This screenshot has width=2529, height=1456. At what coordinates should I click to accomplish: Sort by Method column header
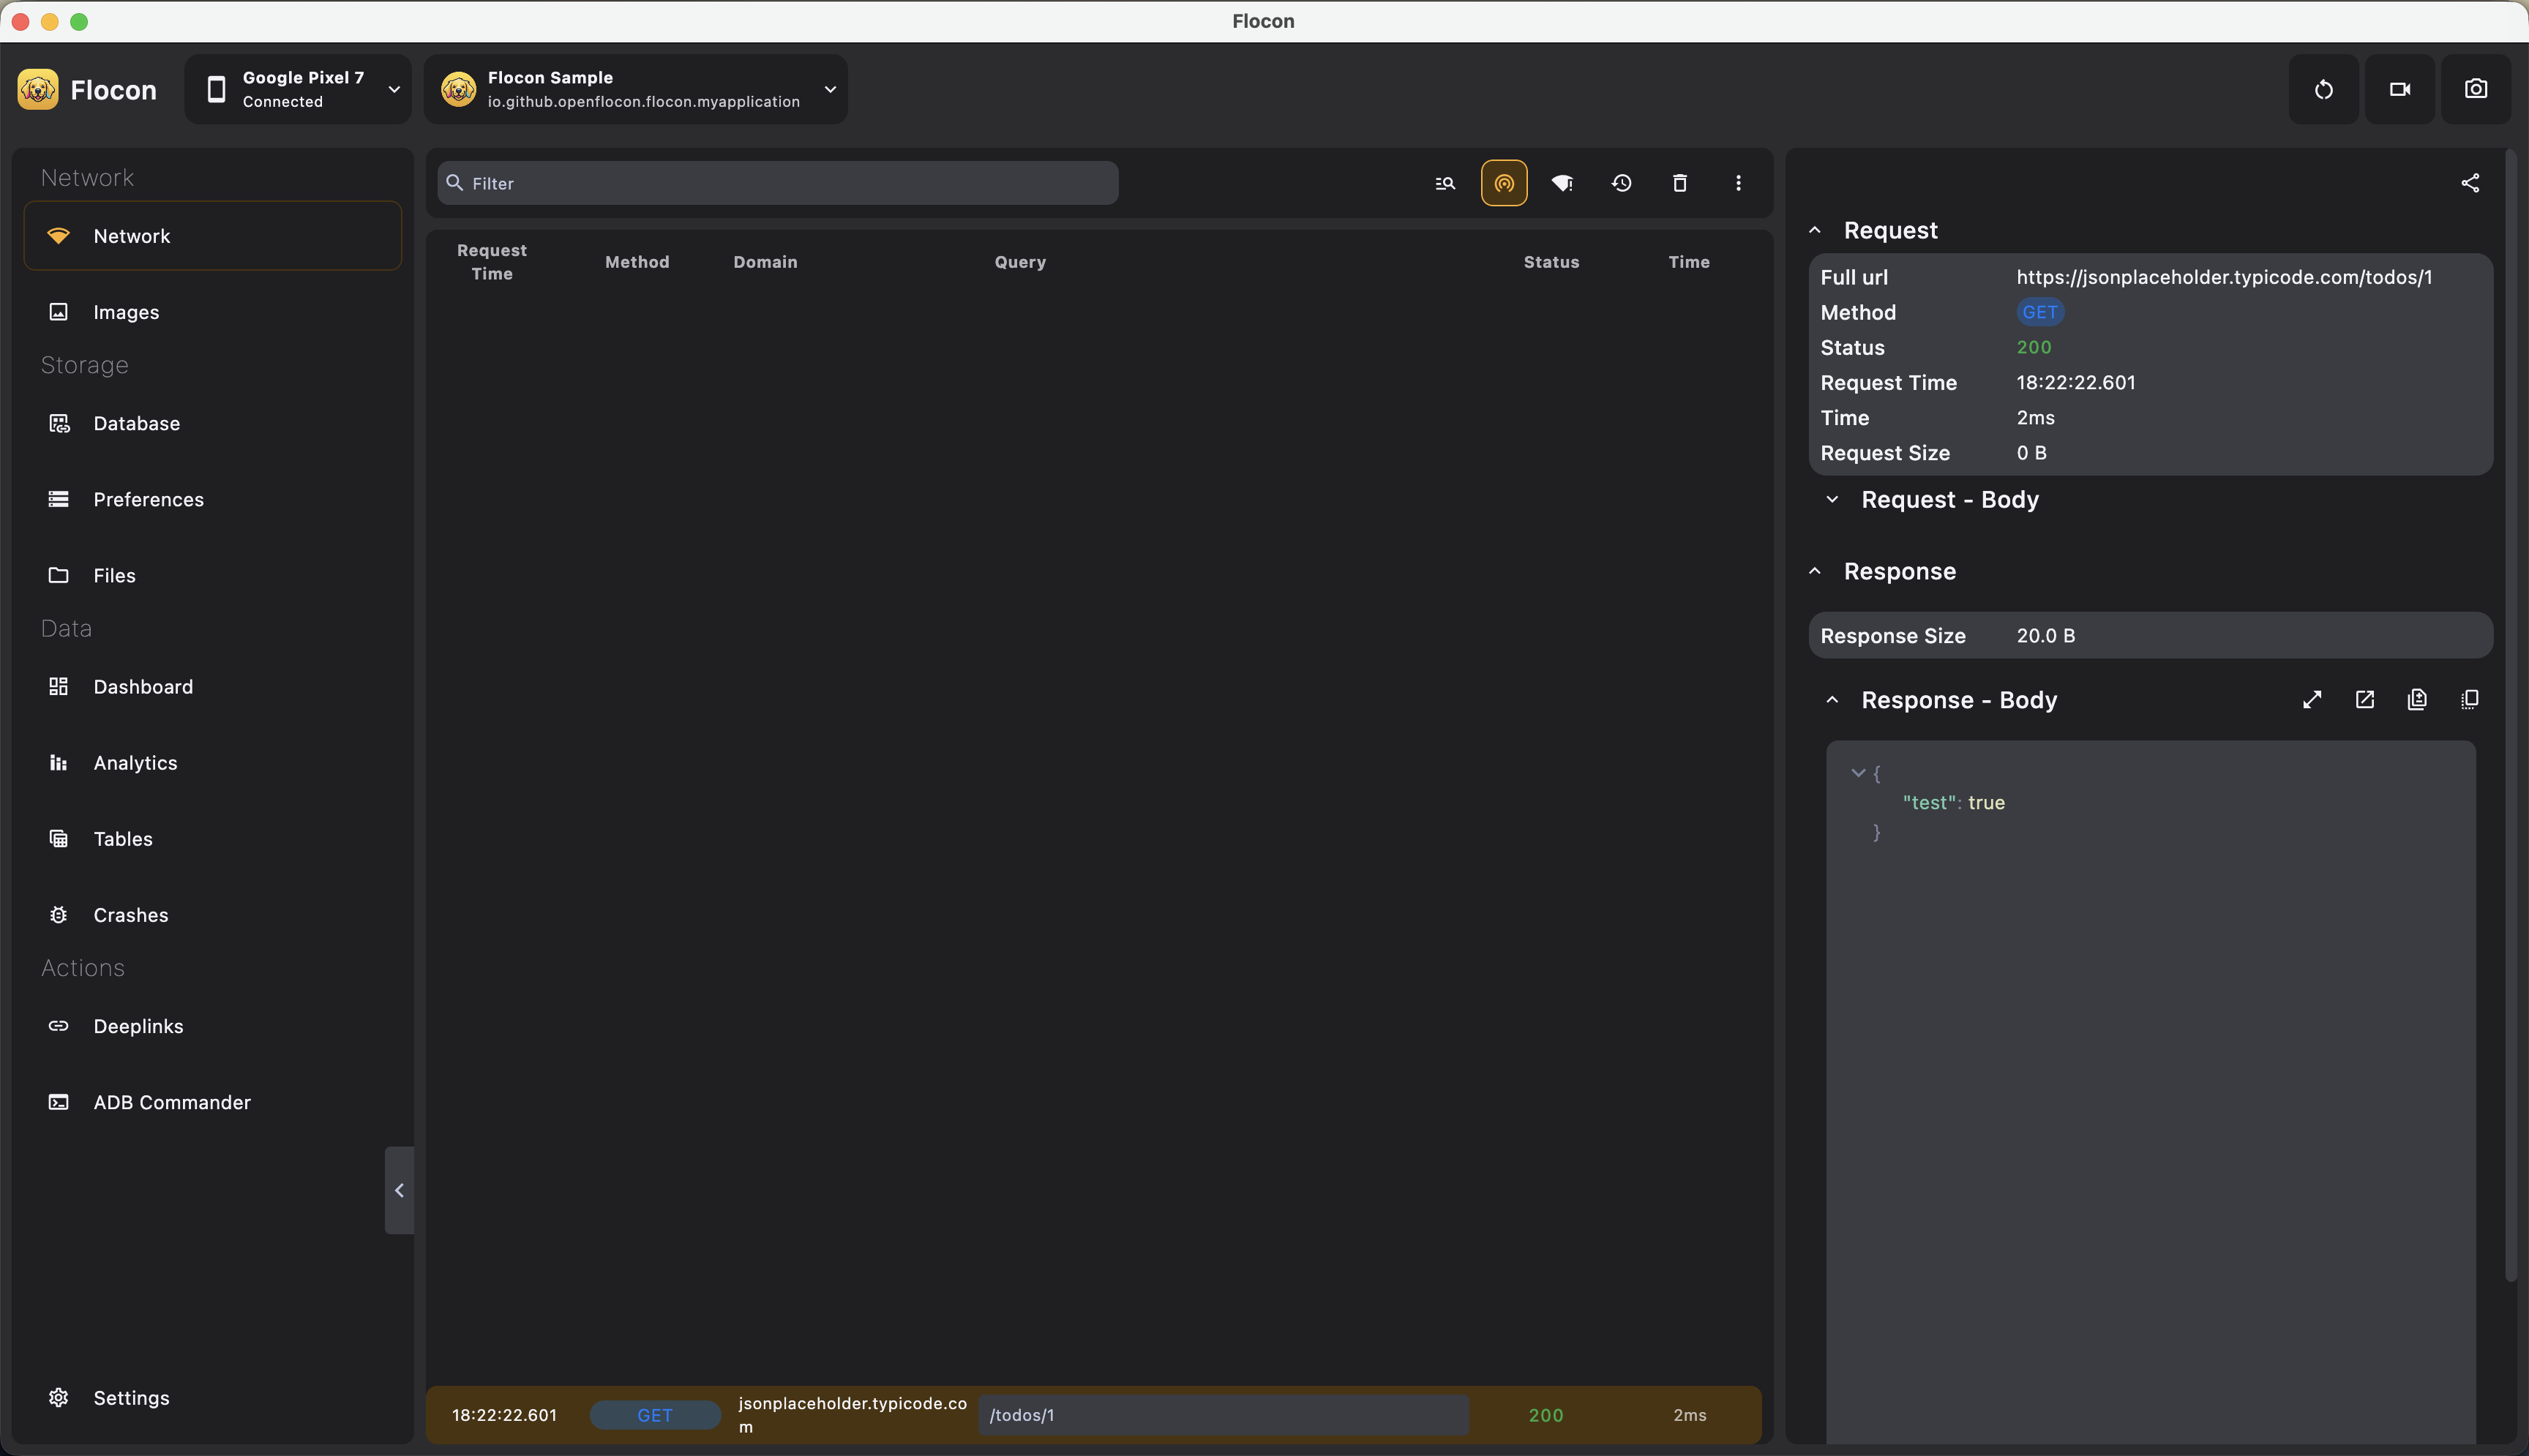(x=637, y=262)
